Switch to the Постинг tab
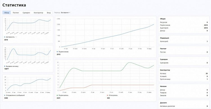The height and width of the screenshot is (109, 211). coord(16,13)
